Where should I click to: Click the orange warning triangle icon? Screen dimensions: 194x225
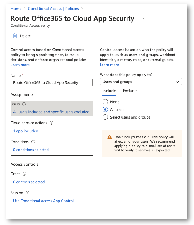pyautogui.click(x=110, y=137)
